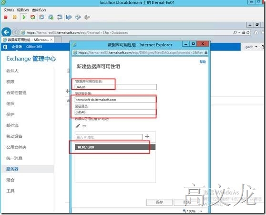Click the 输入 IP 地址 input field

[x=109, y=137]
